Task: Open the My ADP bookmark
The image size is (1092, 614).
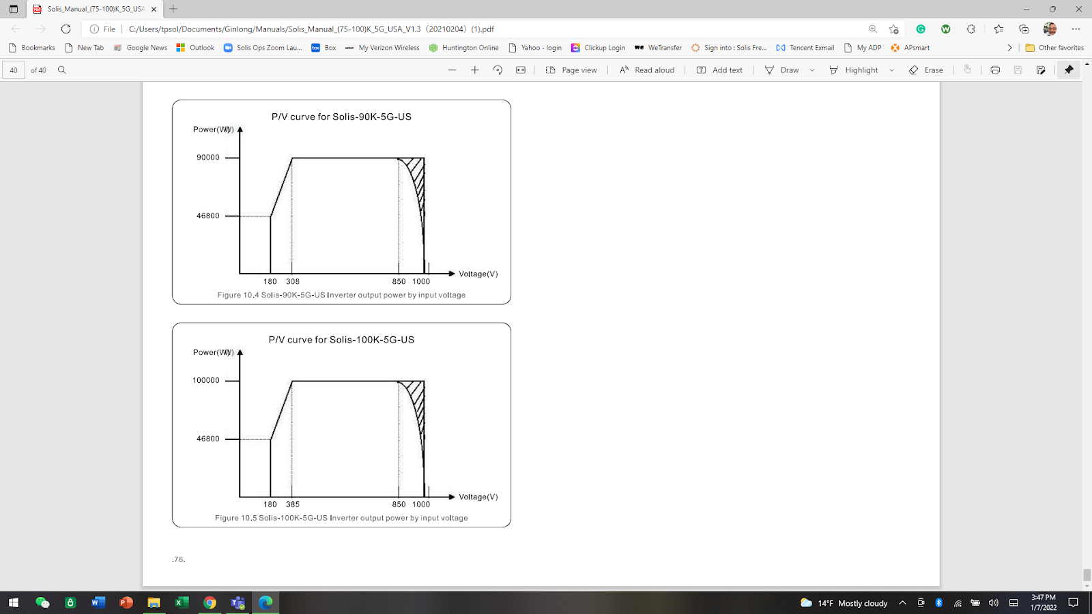Action: [863, 48]
